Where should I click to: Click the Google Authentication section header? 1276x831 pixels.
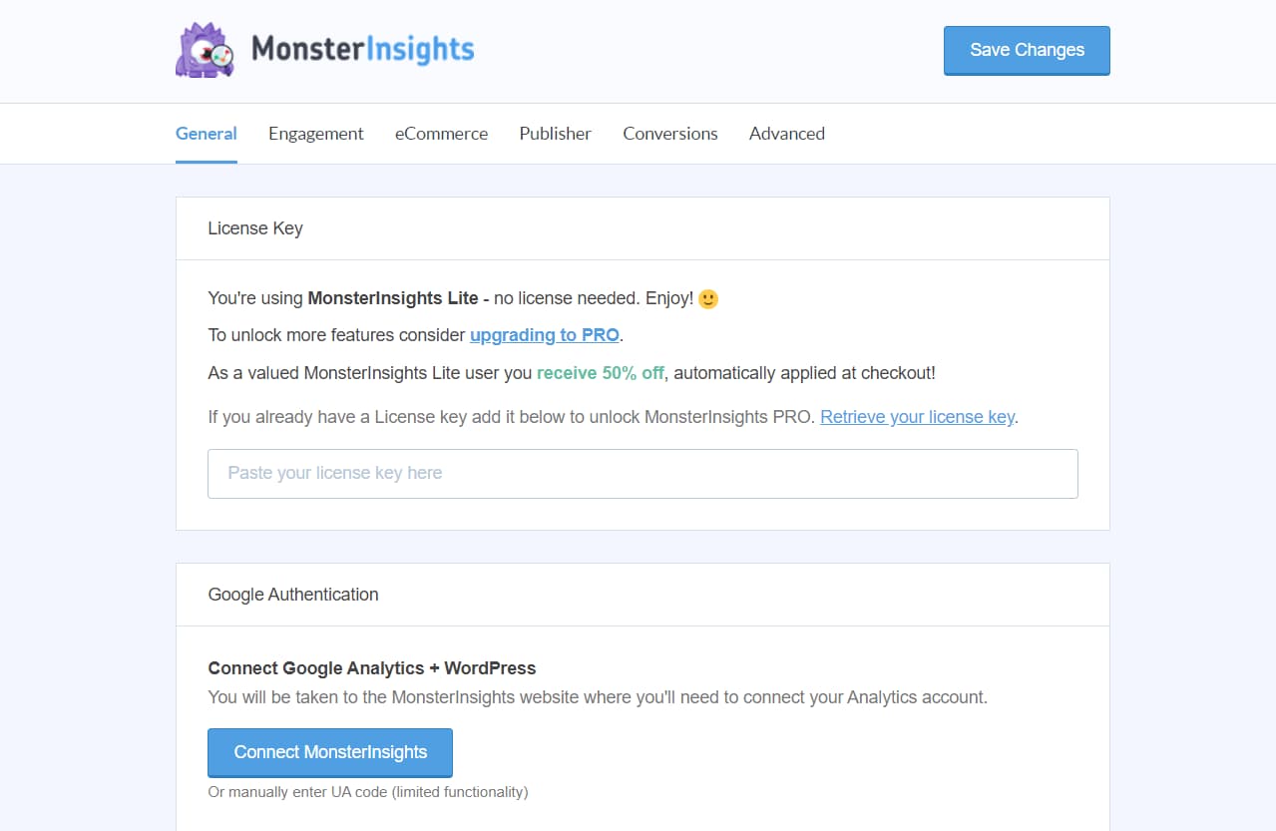[292, 594]
